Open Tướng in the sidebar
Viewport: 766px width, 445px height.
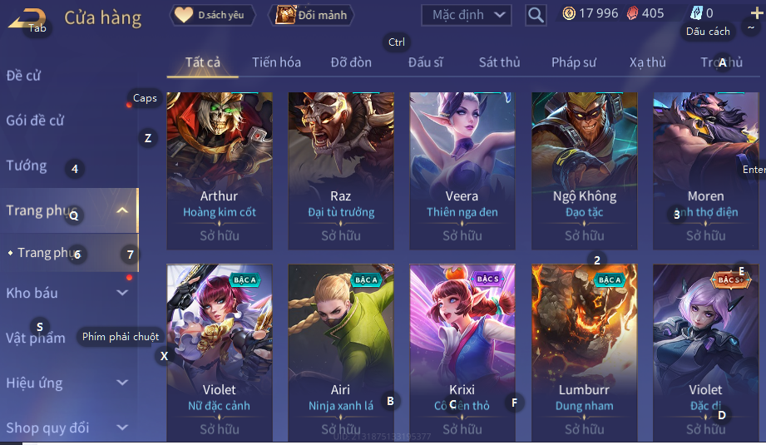pos(27,166)
